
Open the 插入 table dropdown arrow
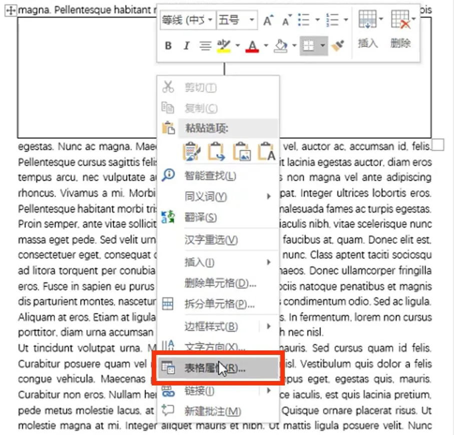point(381,19)
